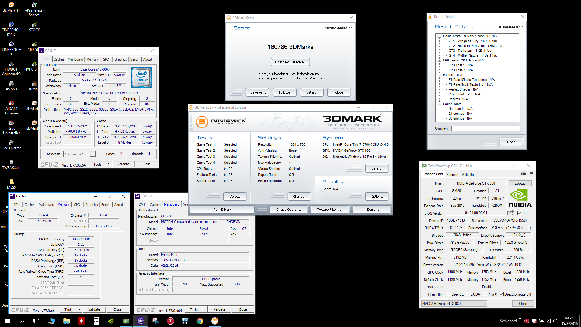Click the Lookup button in GPU-Z
581x327 pixels.
(520, 183)
